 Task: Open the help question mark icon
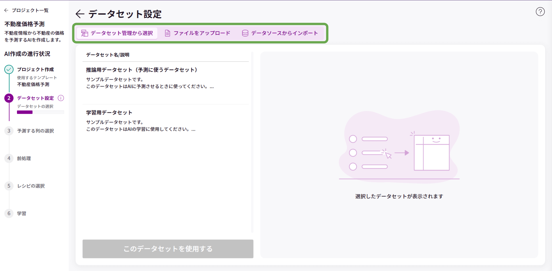540,11
